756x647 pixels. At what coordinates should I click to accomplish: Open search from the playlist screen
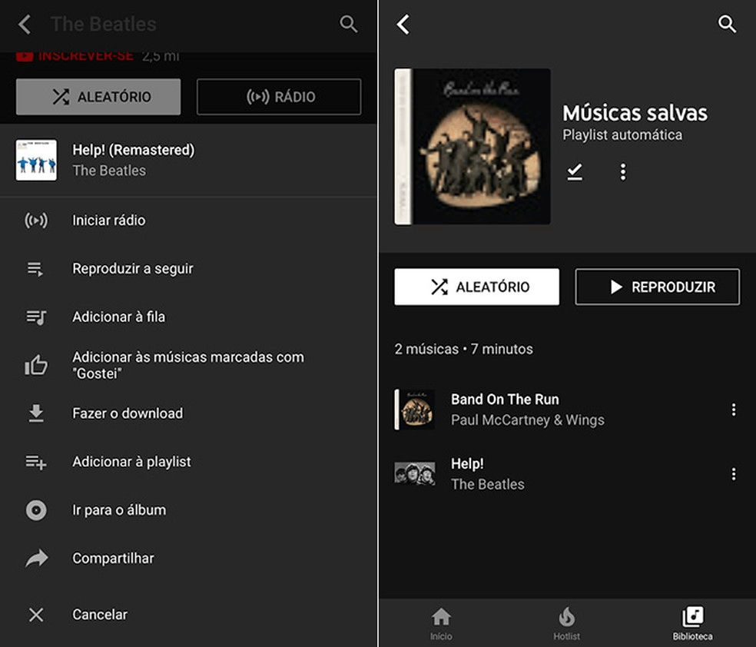(727, 24)
